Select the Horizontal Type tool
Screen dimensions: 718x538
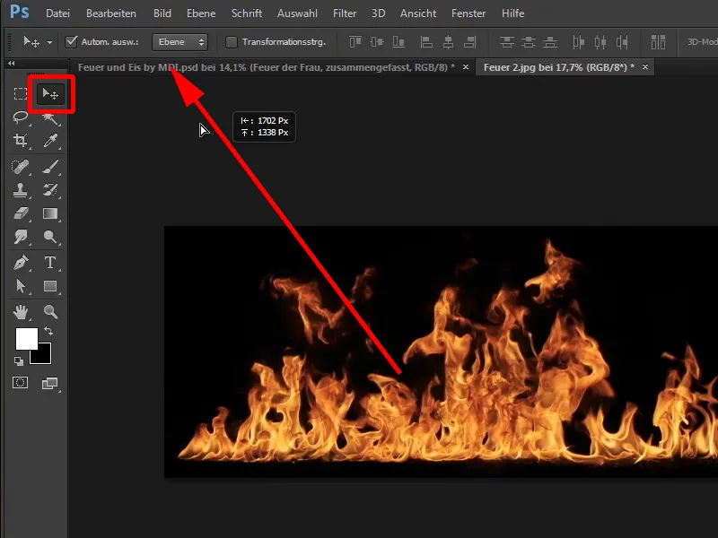pyautogui.click(x=51, y=263)
